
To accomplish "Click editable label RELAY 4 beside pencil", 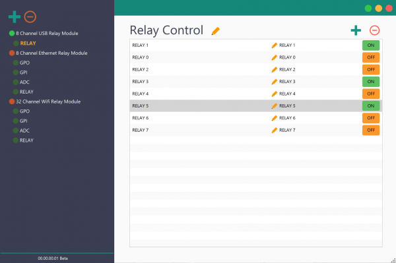I will point(287,94).
